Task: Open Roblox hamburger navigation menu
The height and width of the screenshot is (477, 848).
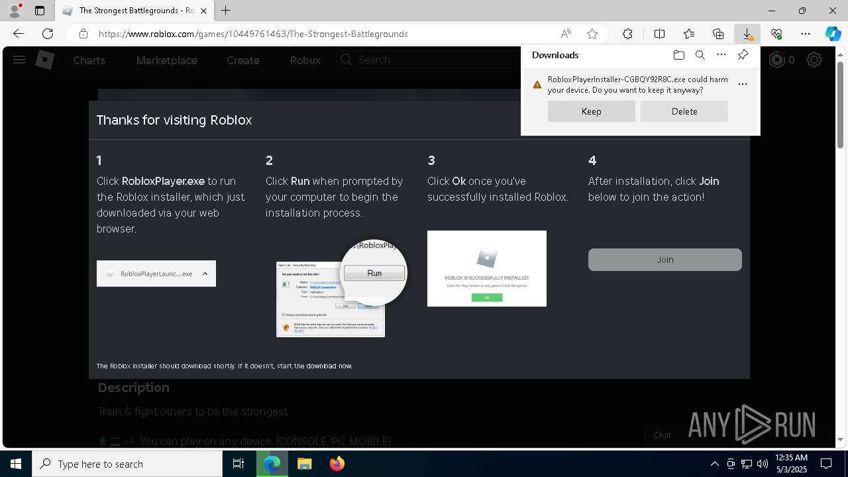Action: tap(19, 60)
